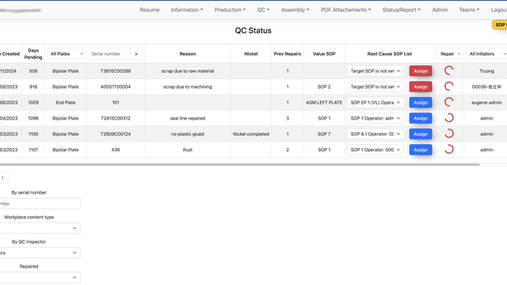507x285 pixels.
Task: Focus the By serial number filter field
Action: pos(40,203)
